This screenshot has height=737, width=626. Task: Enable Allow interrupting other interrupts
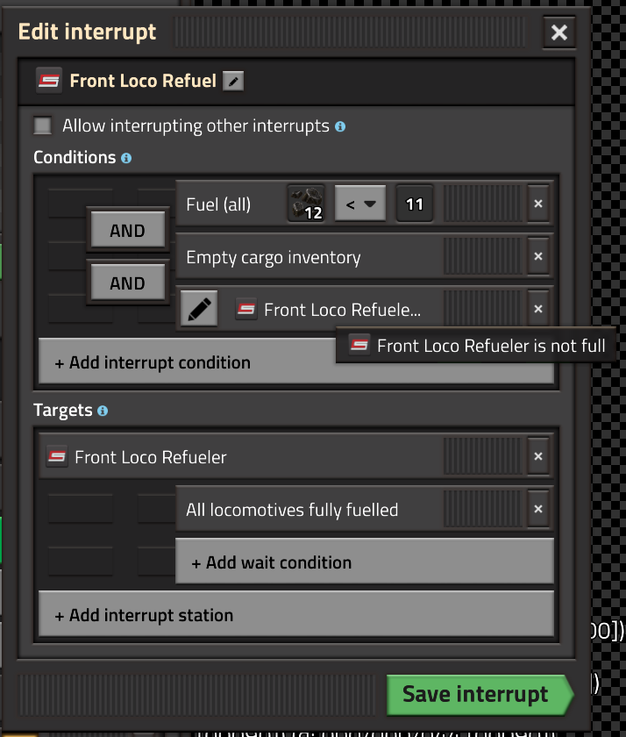click(x=42, y=125)
